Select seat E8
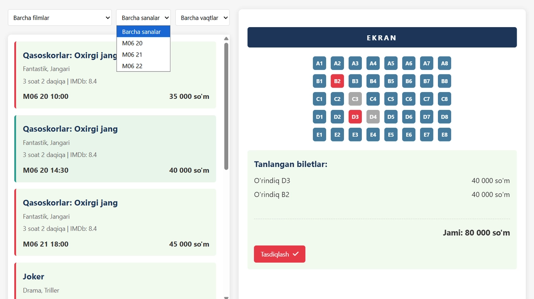This screenshot has width=534, height=299. click(445, 135)
